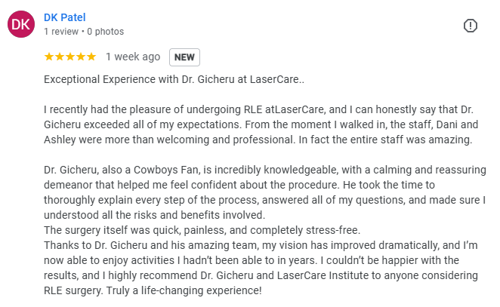Click the "1 week ago" timestamp

click(x=133, y=57)
